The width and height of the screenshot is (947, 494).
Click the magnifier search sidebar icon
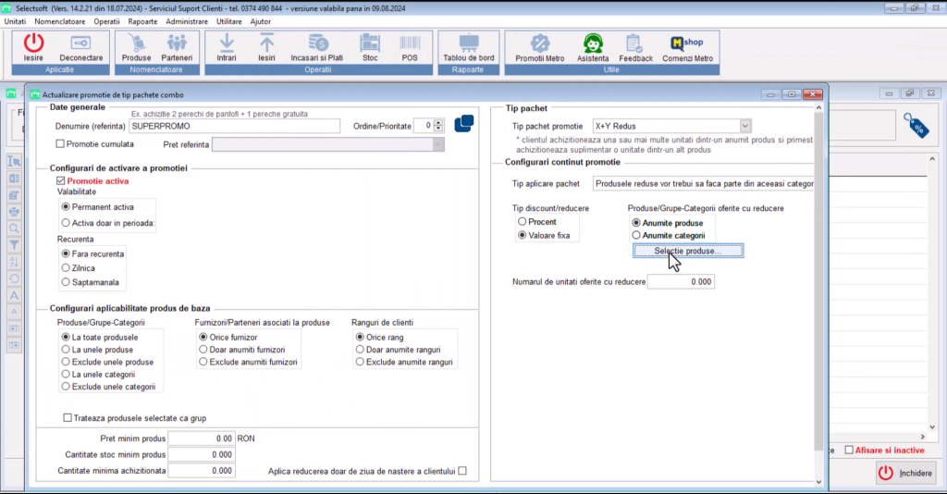(x=14, y=228)
